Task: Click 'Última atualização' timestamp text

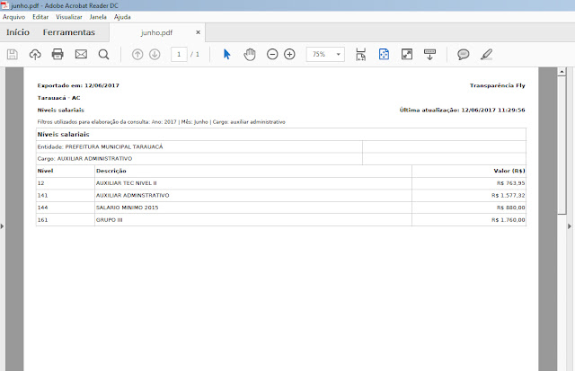Action: tap(462, 110)
